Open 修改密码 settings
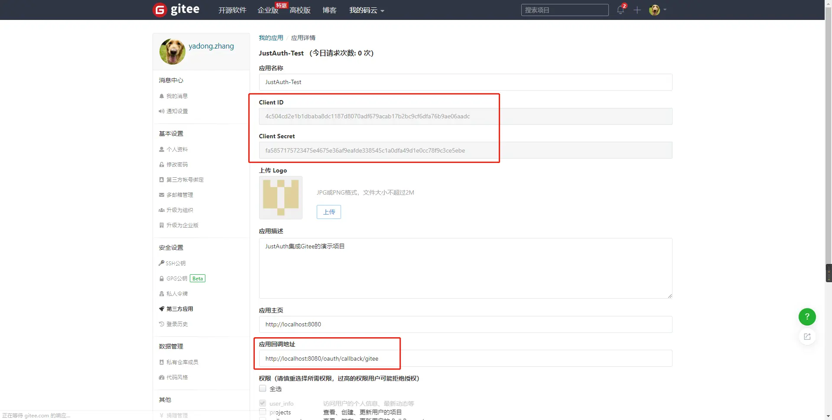Screen dimensions: 832x420 (177, 165)
